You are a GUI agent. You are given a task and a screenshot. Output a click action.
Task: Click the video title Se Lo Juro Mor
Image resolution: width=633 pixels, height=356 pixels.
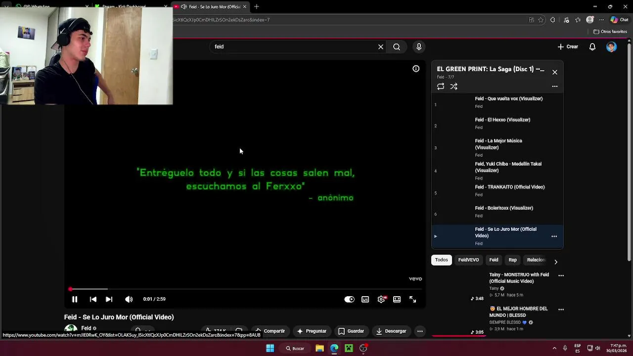(119, 317)
